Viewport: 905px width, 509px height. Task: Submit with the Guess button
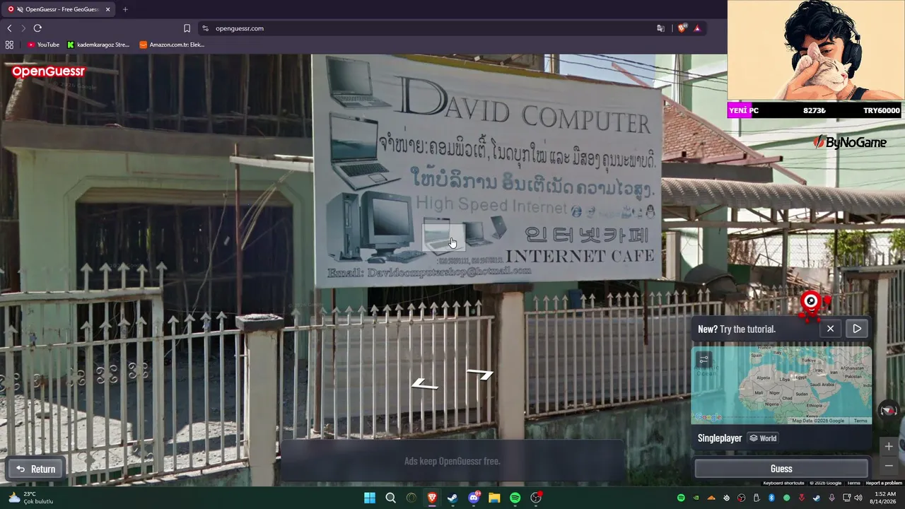coord(781,469)
